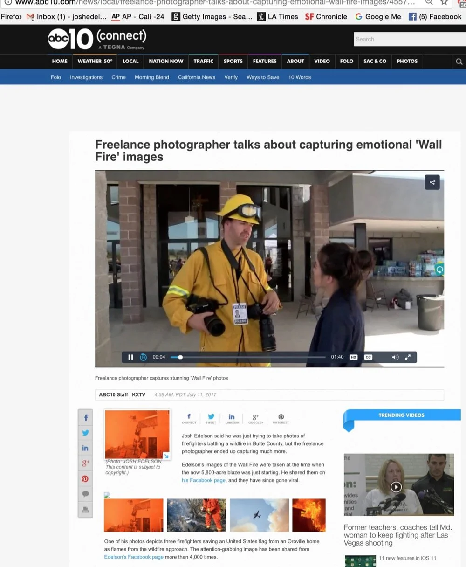This screenshot has width=466, height=567.
Task: Open the LA Times bookmark
Action: 278,17
